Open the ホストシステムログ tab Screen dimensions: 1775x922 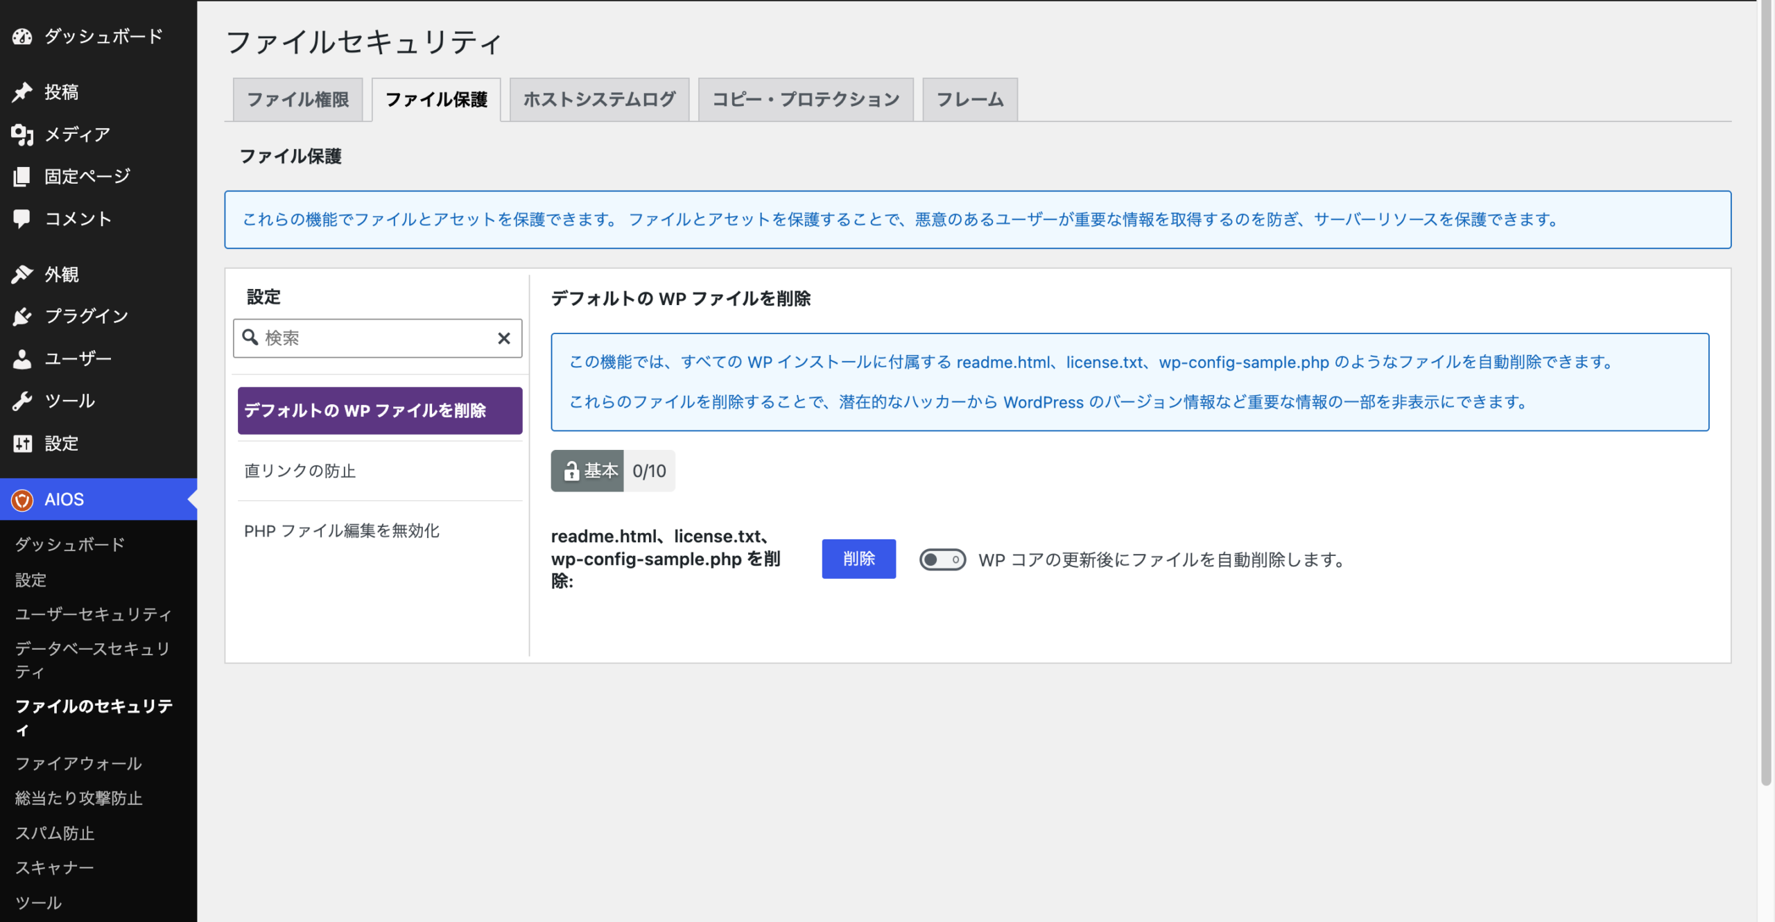click(x=599, y=99)
